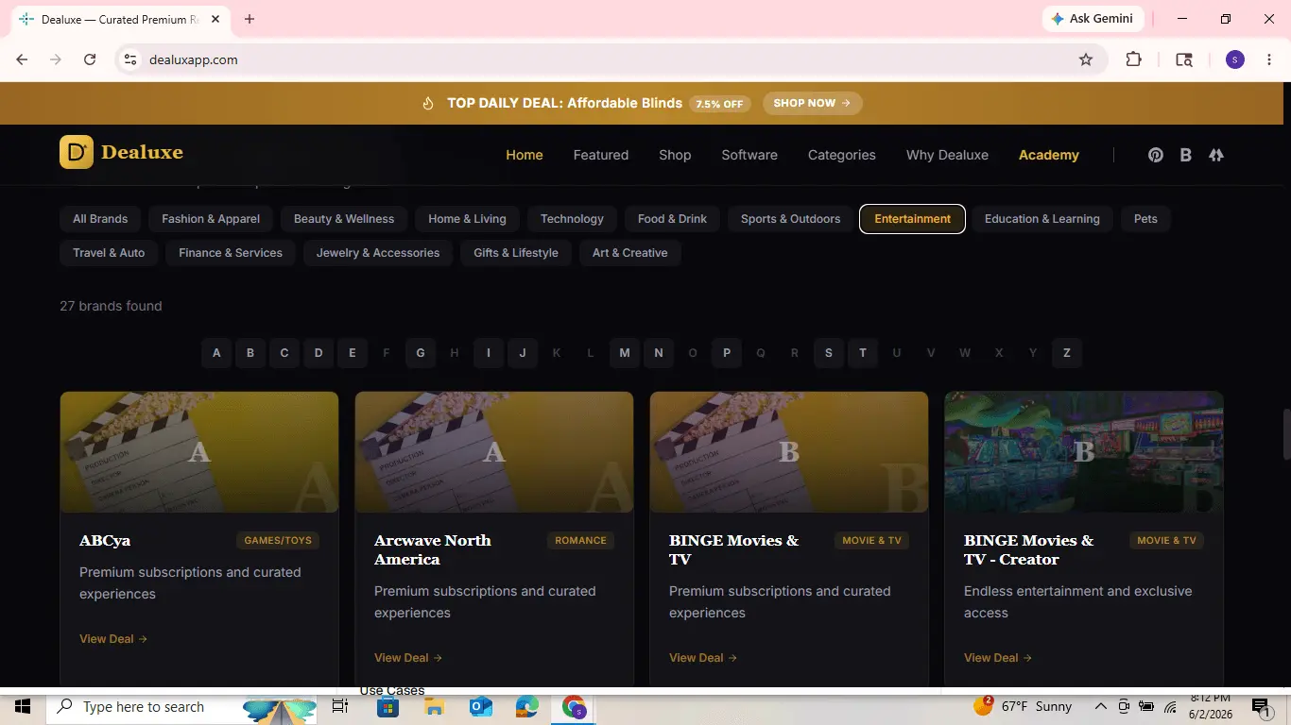The width and height of the screenshot is (1291, 725).
Task: Open Categories in the navbar
Action: 842,155
